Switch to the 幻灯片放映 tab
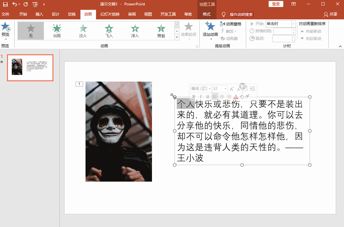344x227 pixels. pyautogui.click(x=110, y=14)
